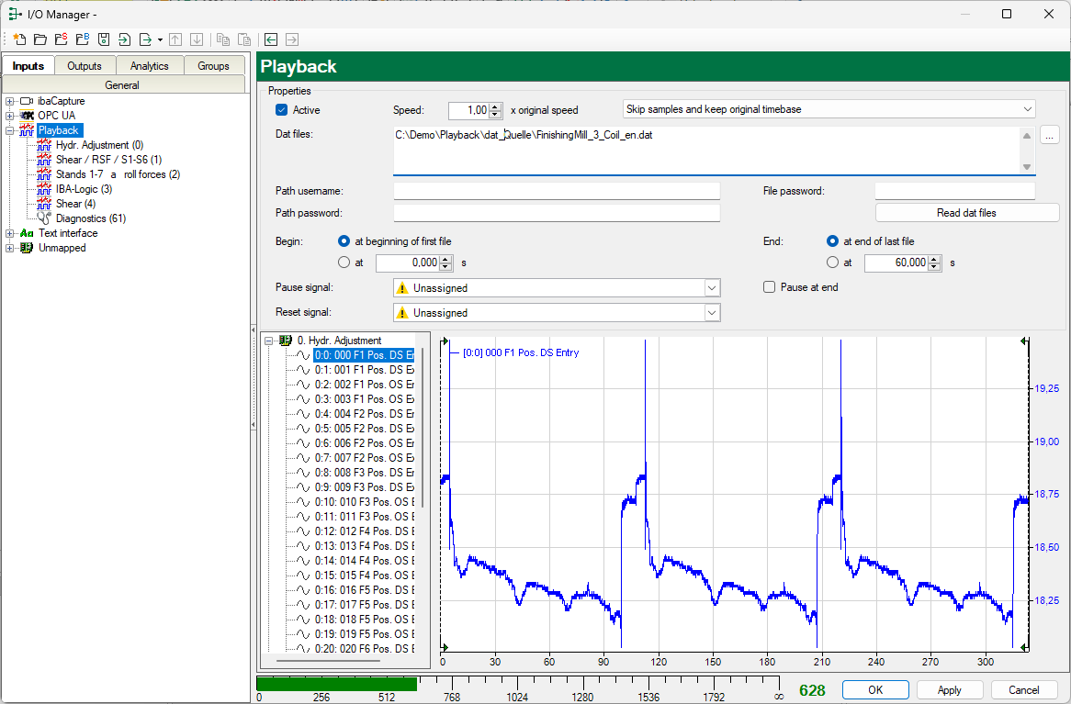Image resolution: width=1071 pixels, height=704 pixels.
Task: Click the ibaCapture camera icon
Action: (27, 101)
